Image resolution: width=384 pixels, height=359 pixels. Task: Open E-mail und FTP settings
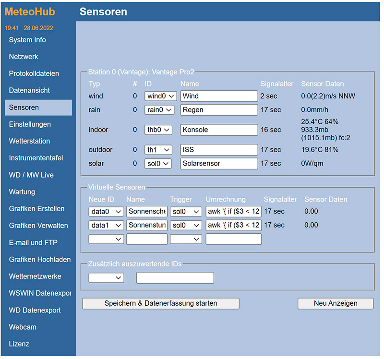click(x=33, y=243)
